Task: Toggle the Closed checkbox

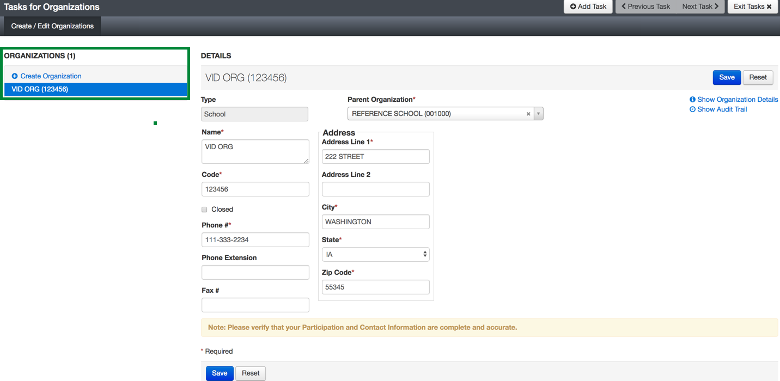Action: [x=205, y=210]
